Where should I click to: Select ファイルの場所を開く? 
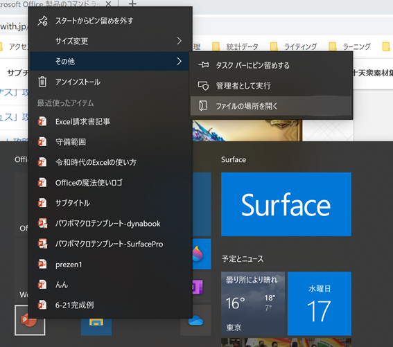(x=271, y=106)
